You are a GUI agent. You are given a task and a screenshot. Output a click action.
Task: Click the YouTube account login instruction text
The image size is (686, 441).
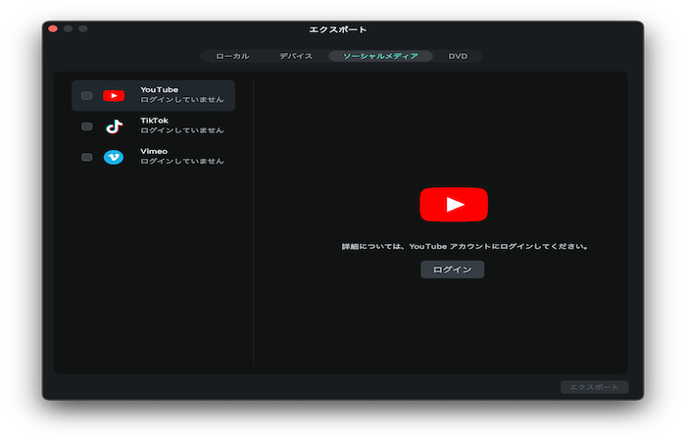coord(465,246)
